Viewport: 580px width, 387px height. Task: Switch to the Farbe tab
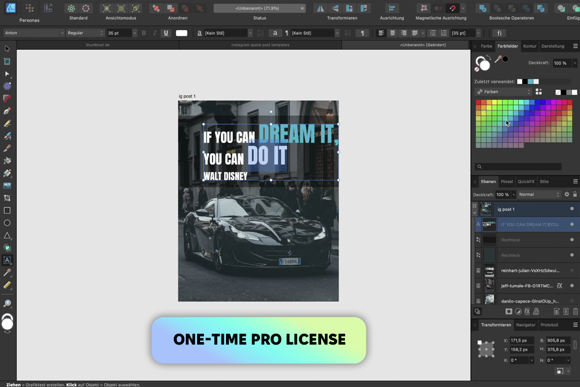(x=487, y=46)
